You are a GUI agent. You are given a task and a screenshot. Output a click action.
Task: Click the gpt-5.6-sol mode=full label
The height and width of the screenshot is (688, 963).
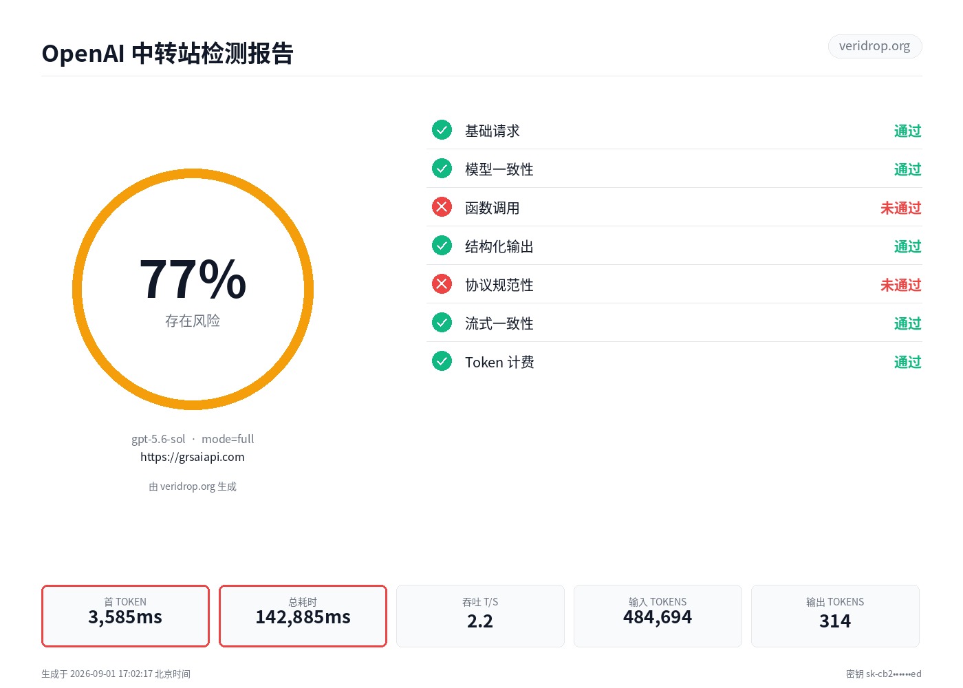[193, 439]
